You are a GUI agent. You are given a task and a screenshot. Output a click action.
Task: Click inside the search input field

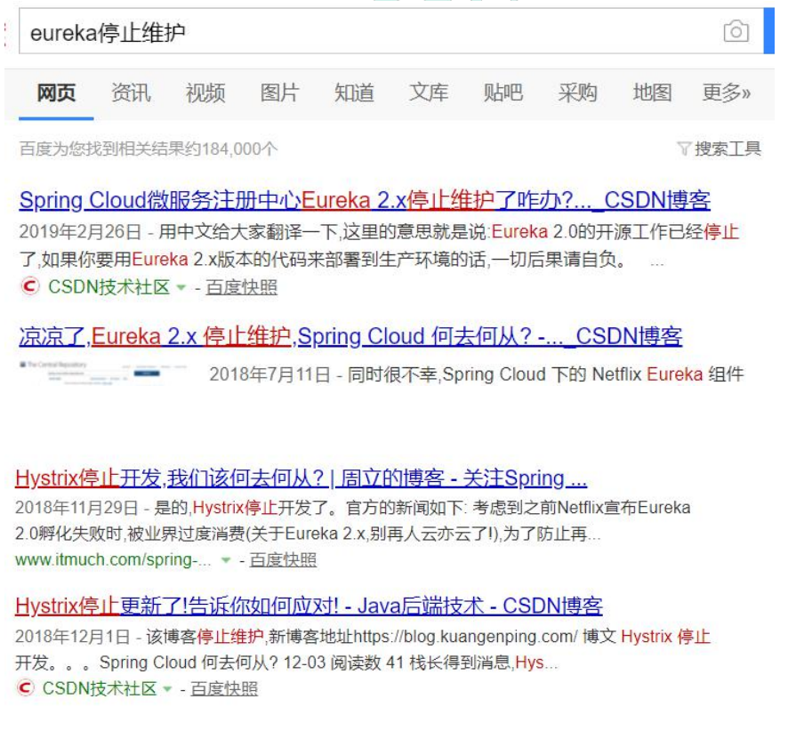pyautogui.click(x=267, y=31)
